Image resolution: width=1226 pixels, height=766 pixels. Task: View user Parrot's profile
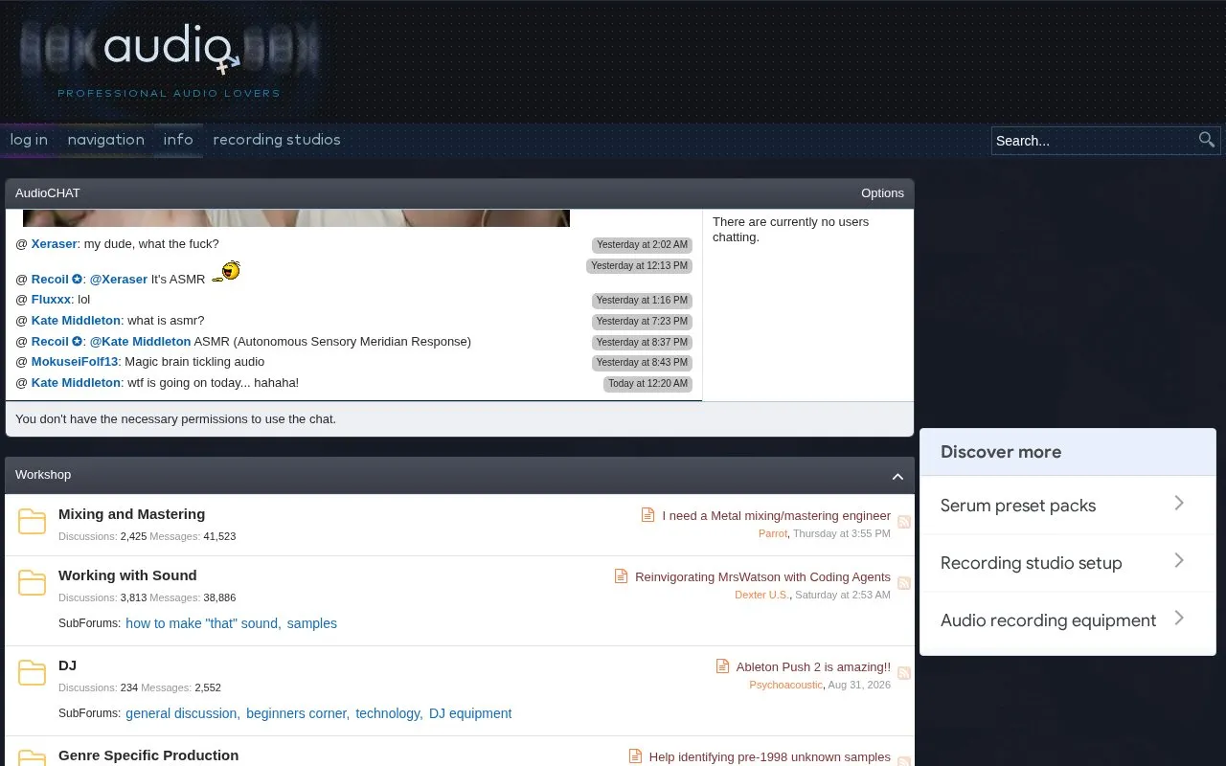pyautogui.click(x=773, y=533)
